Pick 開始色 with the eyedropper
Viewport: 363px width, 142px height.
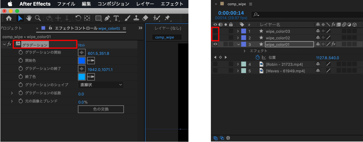[91, 61]
